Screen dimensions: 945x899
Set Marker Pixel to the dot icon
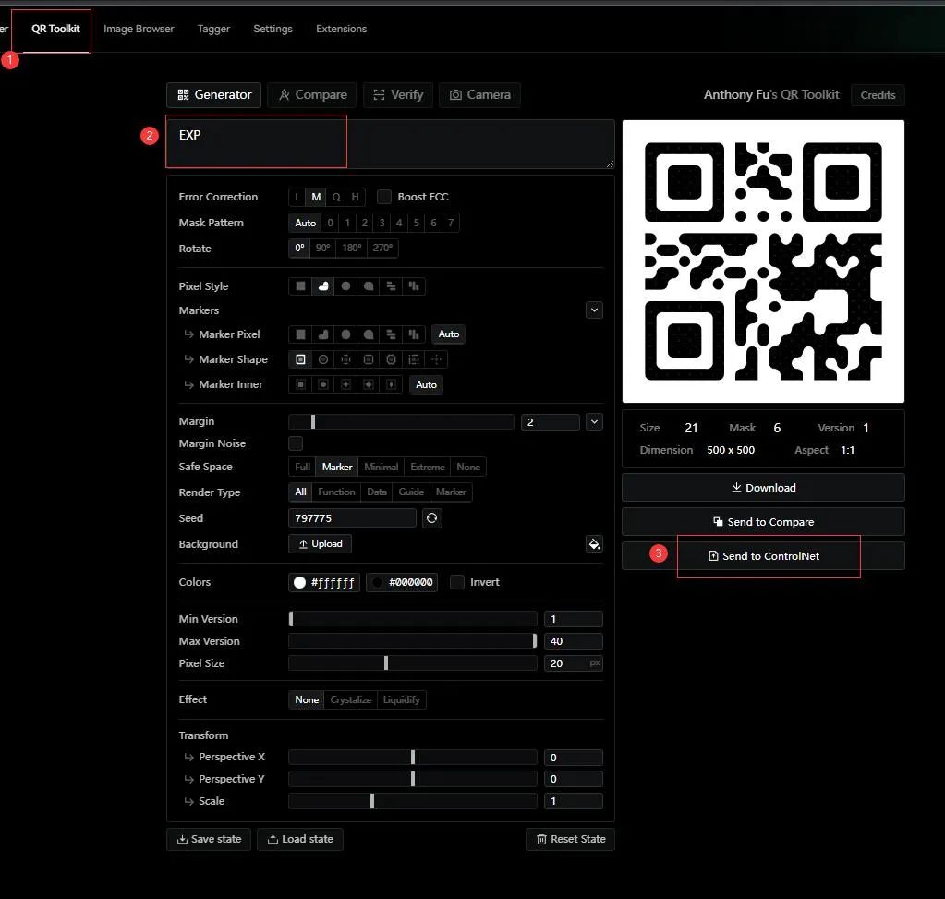[345, 334]
